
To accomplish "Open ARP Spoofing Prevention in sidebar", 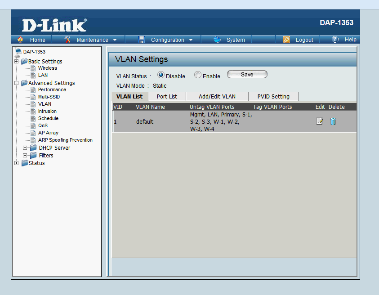I will [x=65, y=140].
